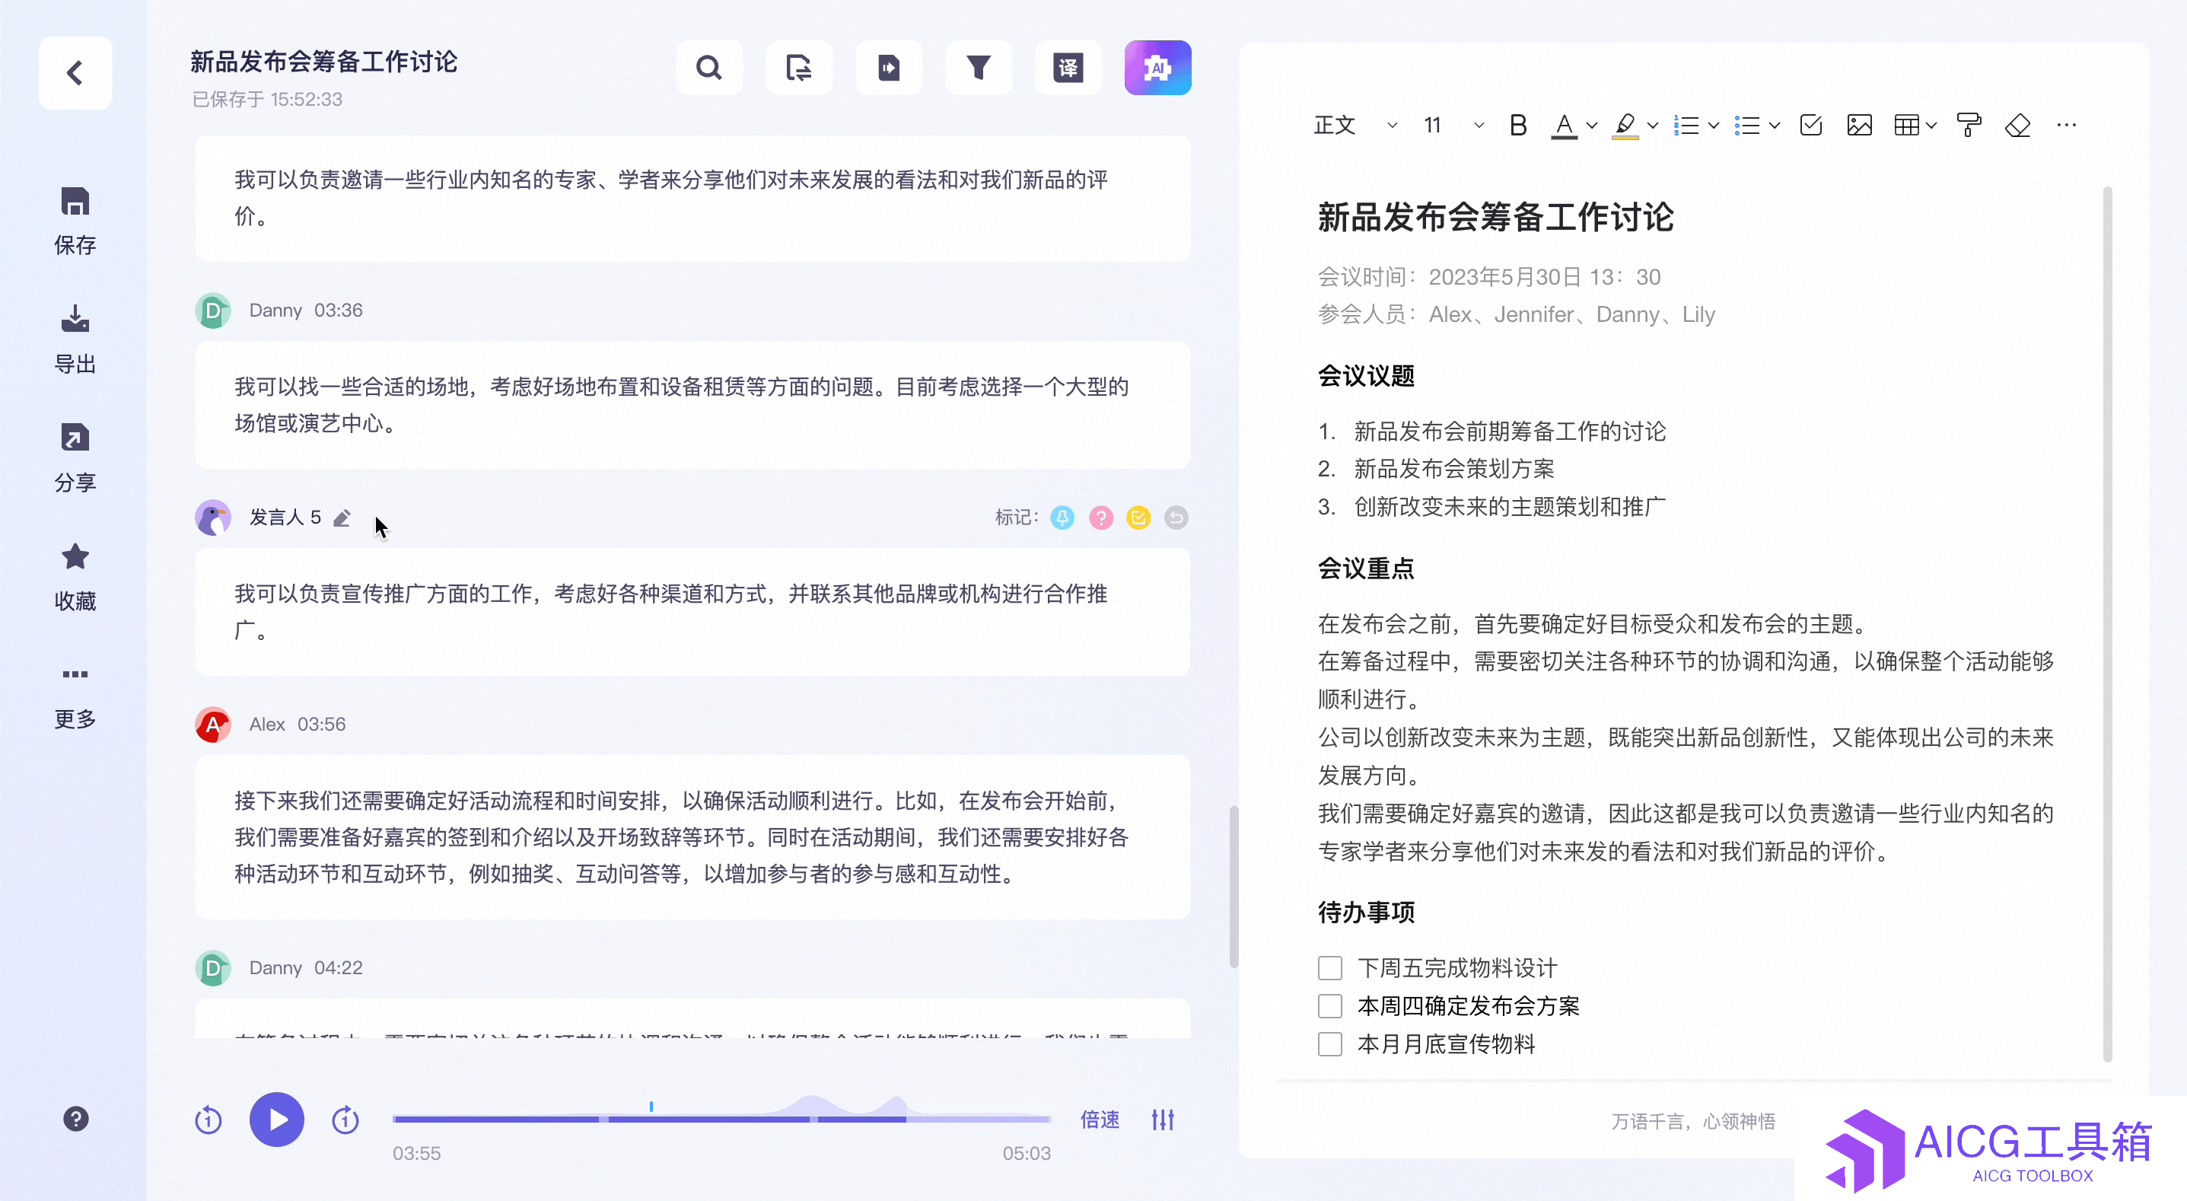2187x1201 pixels.
Task: Play the recording audio
Action: click(x=277, y=1120)
